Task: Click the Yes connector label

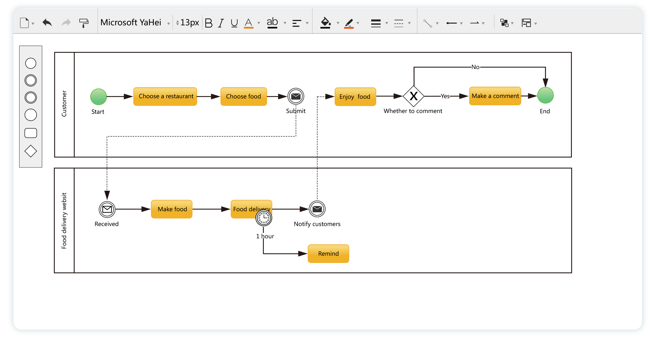Action: (x=445, y=96)
